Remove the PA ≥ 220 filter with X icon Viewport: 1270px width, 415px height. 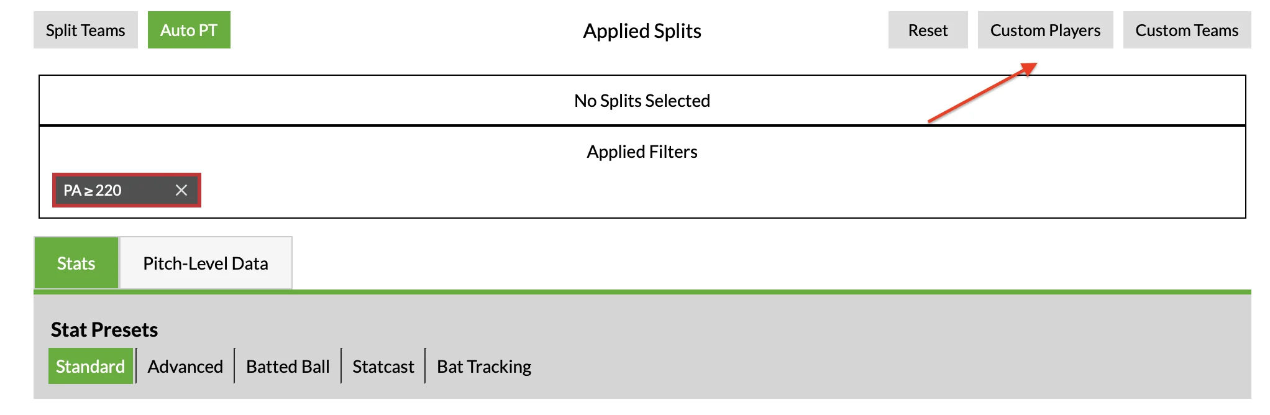pos(181,190)
